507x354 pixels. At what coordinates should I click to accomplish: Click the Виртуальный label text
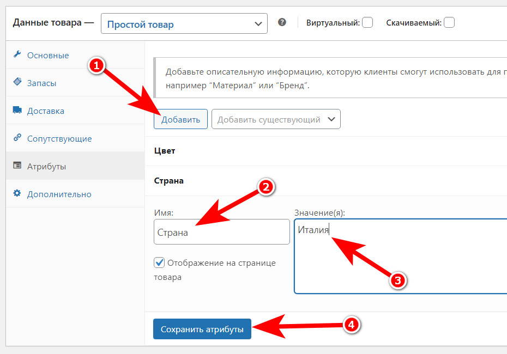pos(333,23)
